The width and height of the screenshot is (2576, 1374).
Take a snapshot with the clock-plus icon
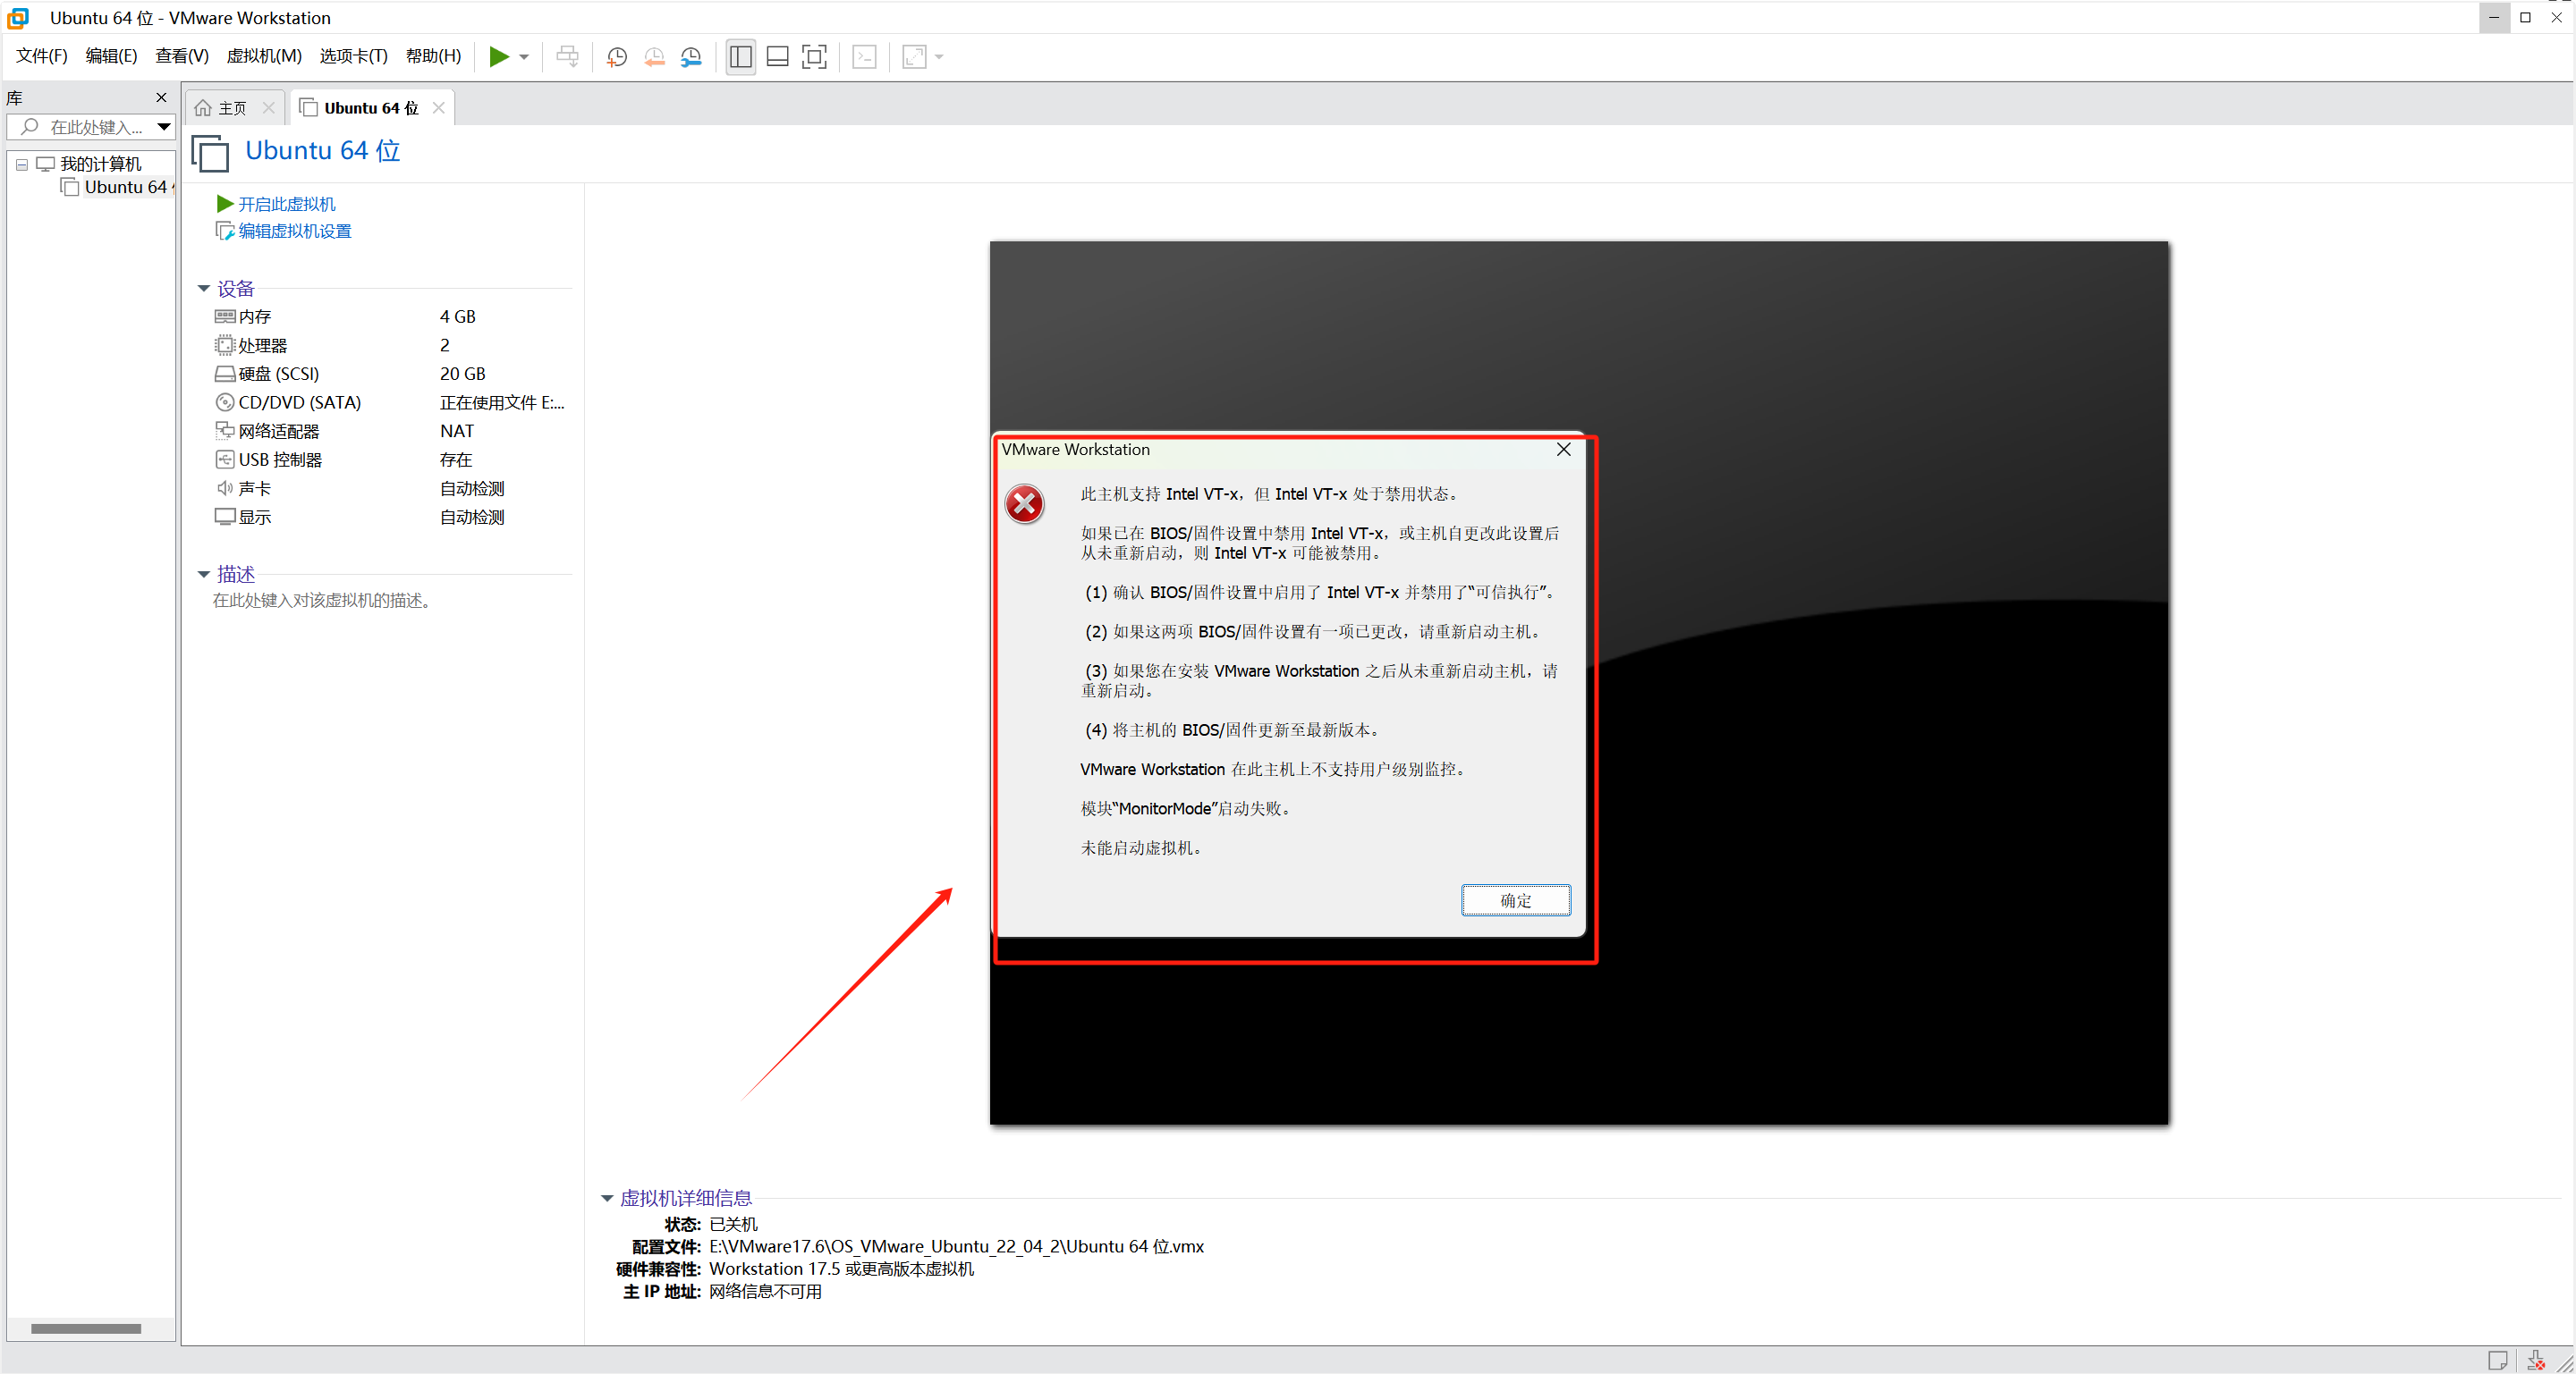[x=617, y=57]
